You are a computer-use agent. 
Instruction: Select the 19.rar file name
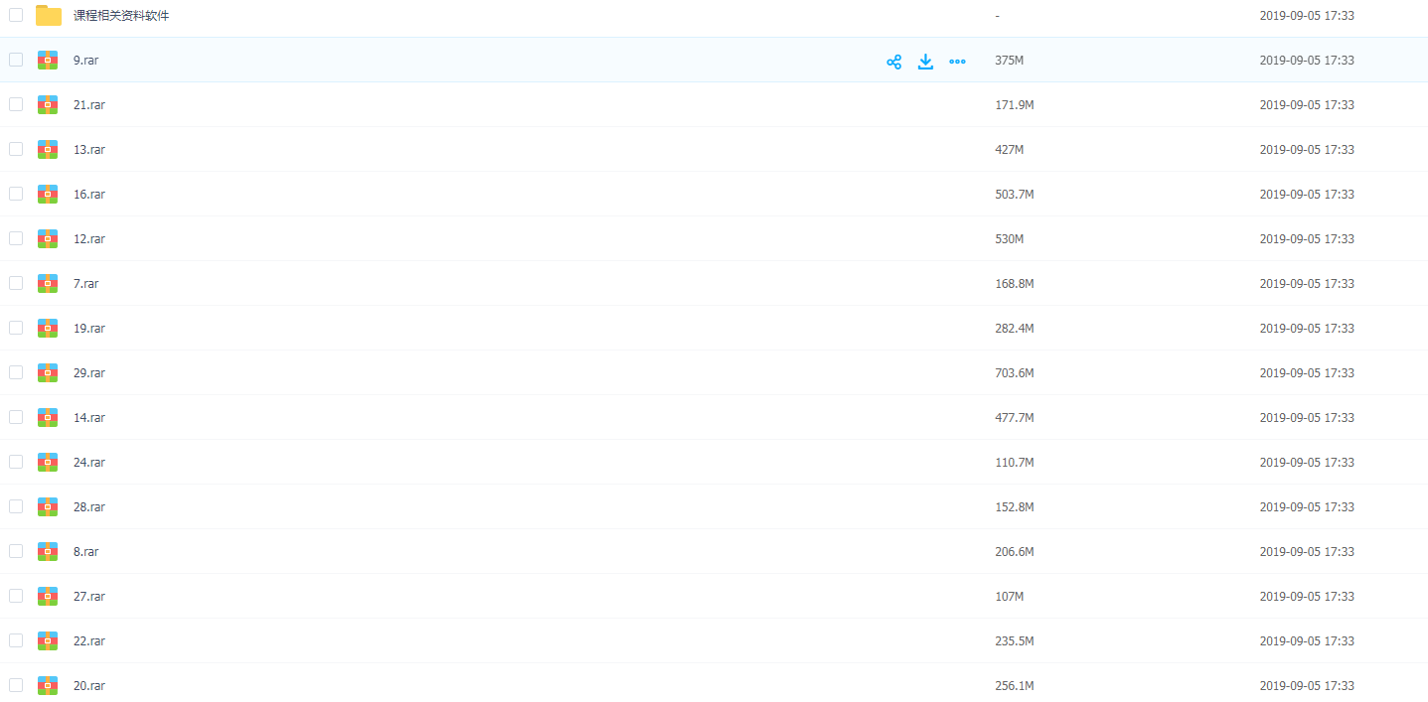(89, 329)
